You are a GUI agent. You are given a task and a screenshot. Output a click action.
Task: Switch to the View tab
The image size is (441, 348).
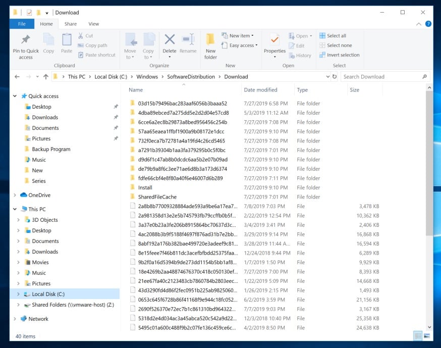[94, 24]
